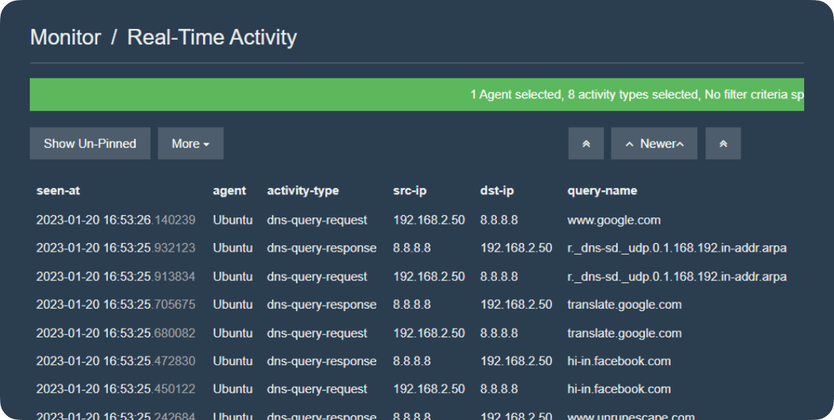
Task: Click r._dns-sd query name in the 16:53:25.913834 row
Action: coord(677,276)
